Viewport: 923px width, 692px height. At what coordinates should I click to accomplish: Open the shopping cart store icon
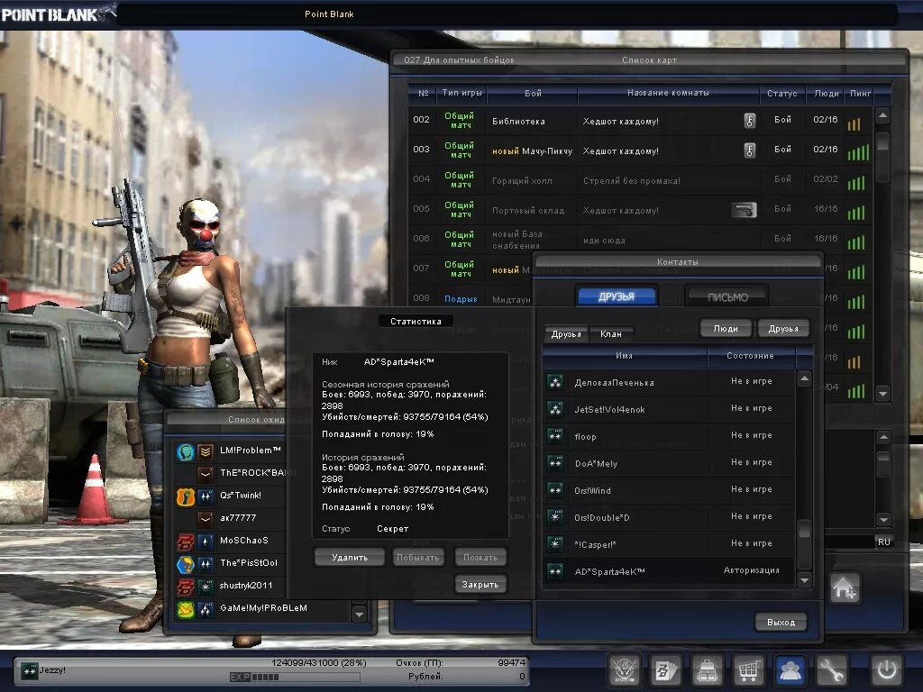(x=748, y=669)
